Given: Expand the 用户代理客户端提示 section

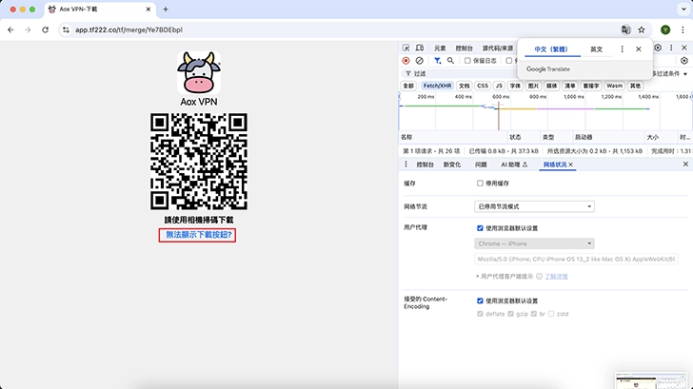Looking at the screenshot, I should (x=480, y=276).
